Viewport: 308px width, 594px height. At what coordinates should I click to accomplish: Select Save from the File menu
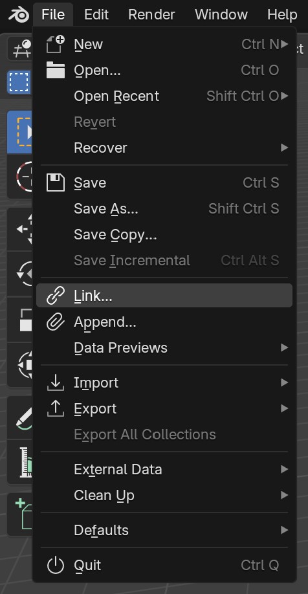(164, 182)
